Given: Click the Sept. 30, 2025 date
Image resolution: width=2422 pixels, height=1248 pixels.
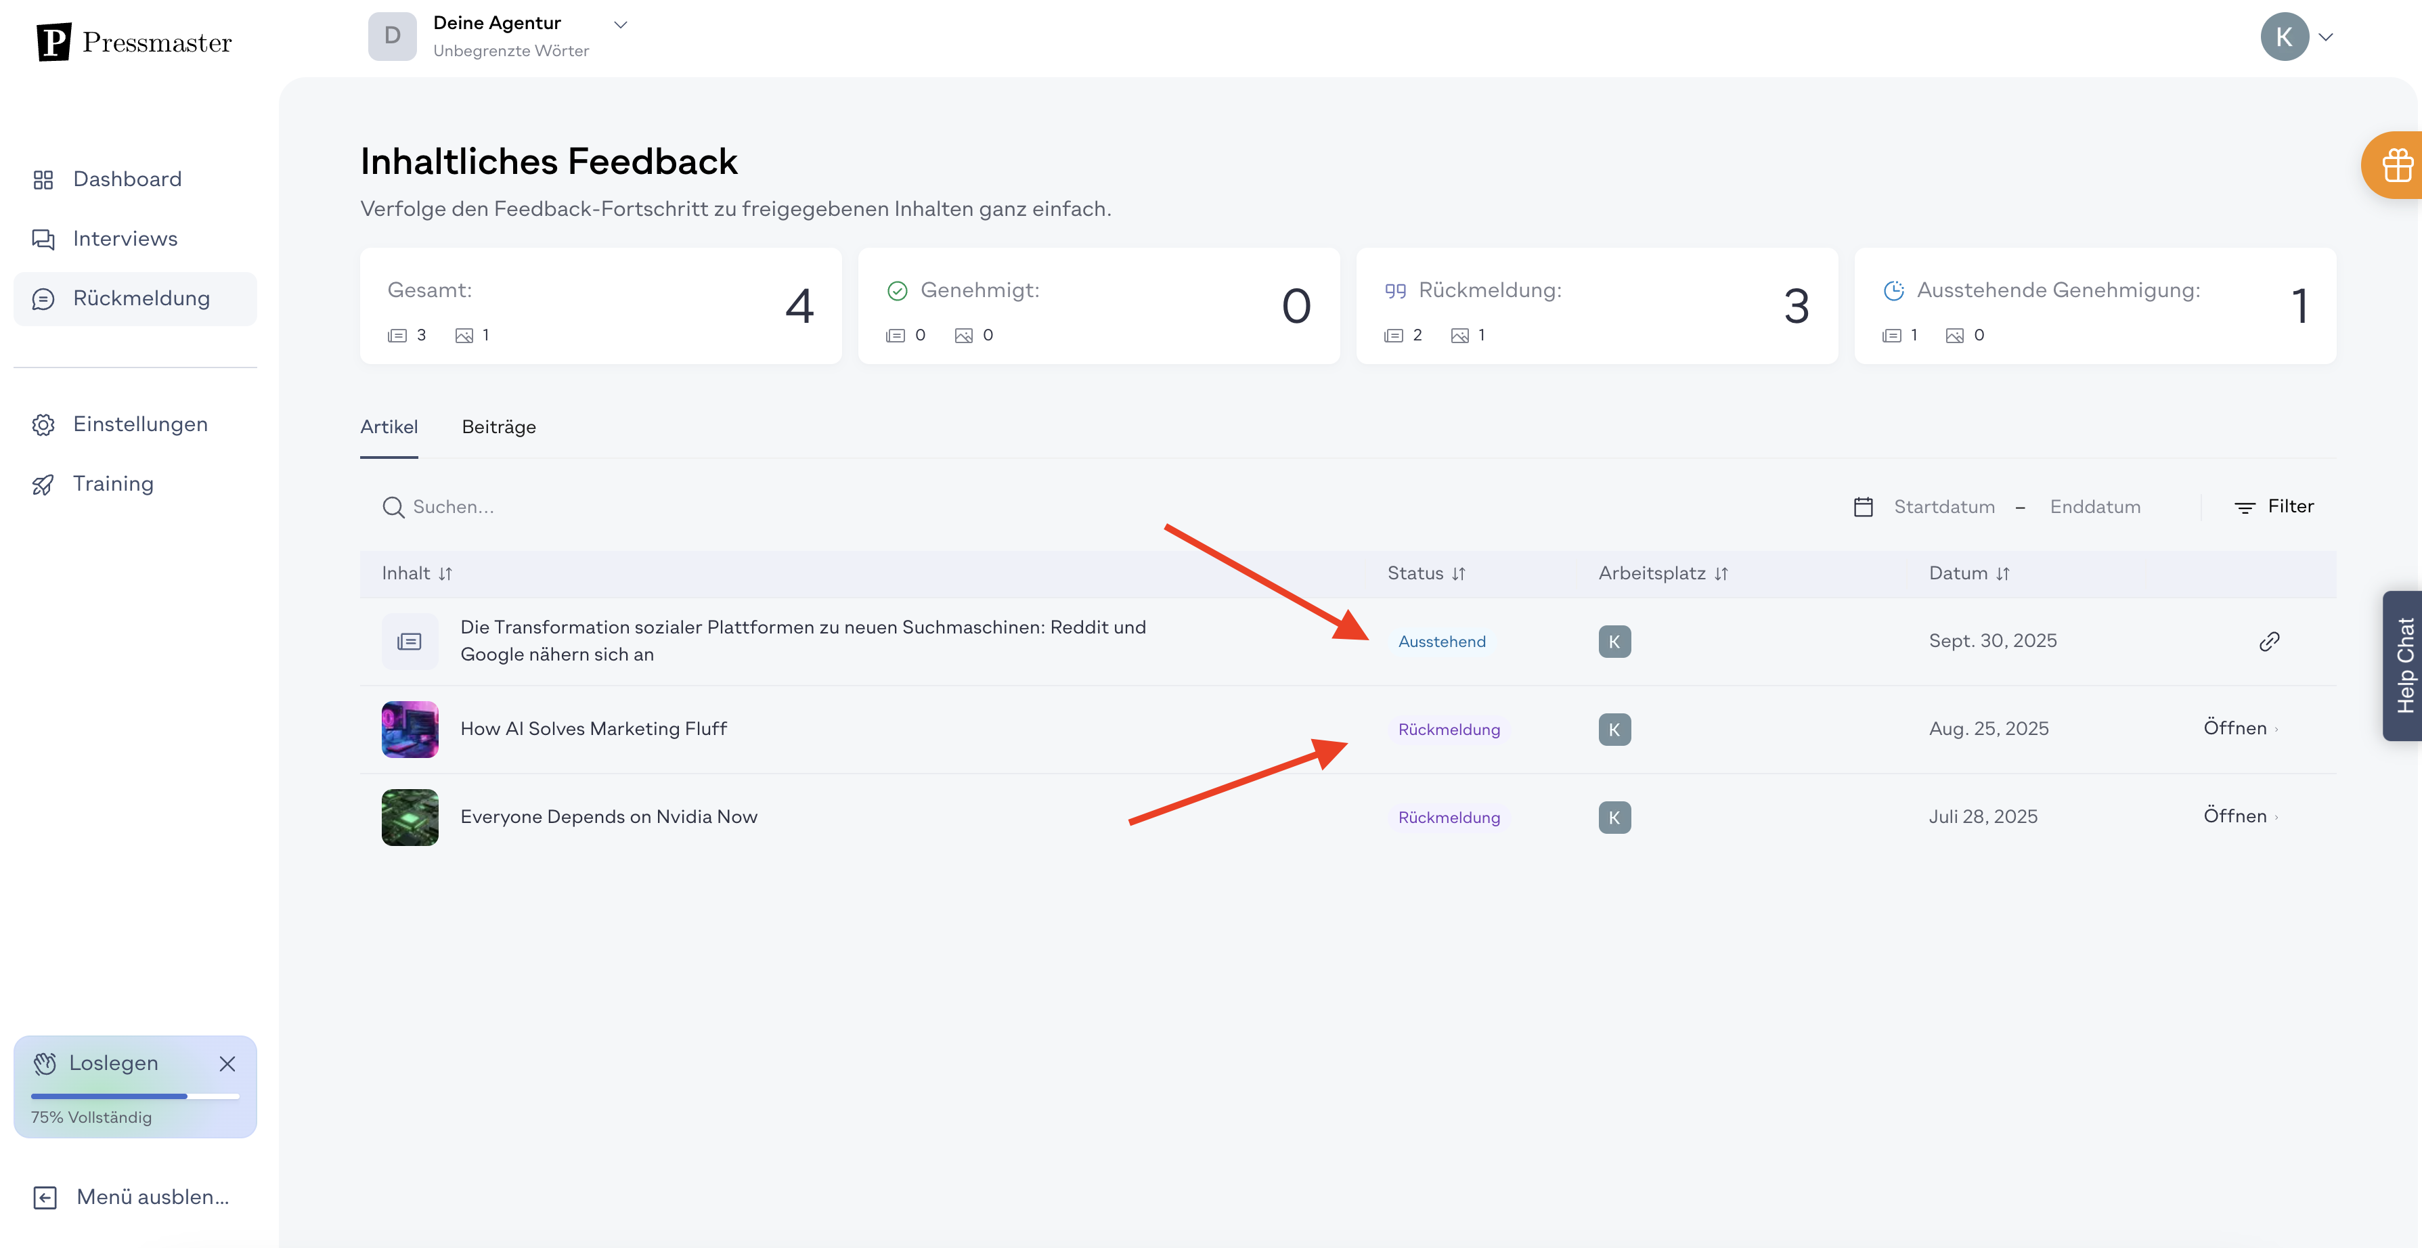Looking at the screenshot, I should click(1992, 641).
